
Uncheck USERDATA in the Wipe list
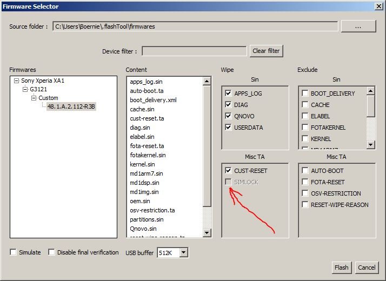pyautogui.click(x=228, y=127)
